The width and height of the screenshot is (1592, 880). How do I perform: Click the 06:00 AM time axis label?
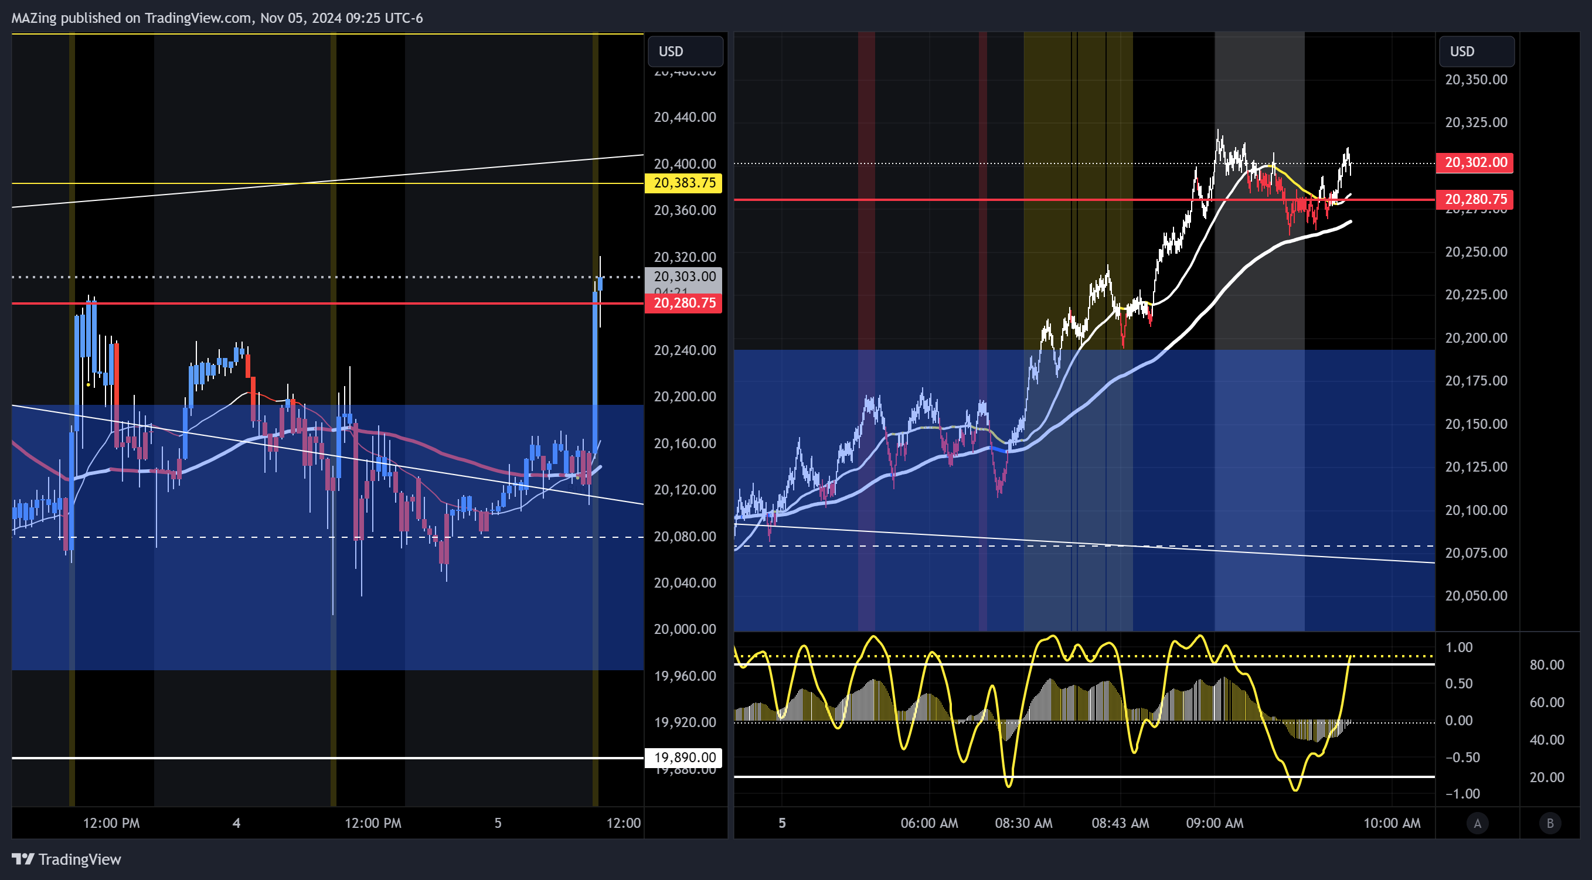[x=929, y=823]
